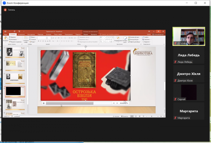Select slide 5 thumbnail
This screenshot has width=211, height=143.
(x=15, y=105)
